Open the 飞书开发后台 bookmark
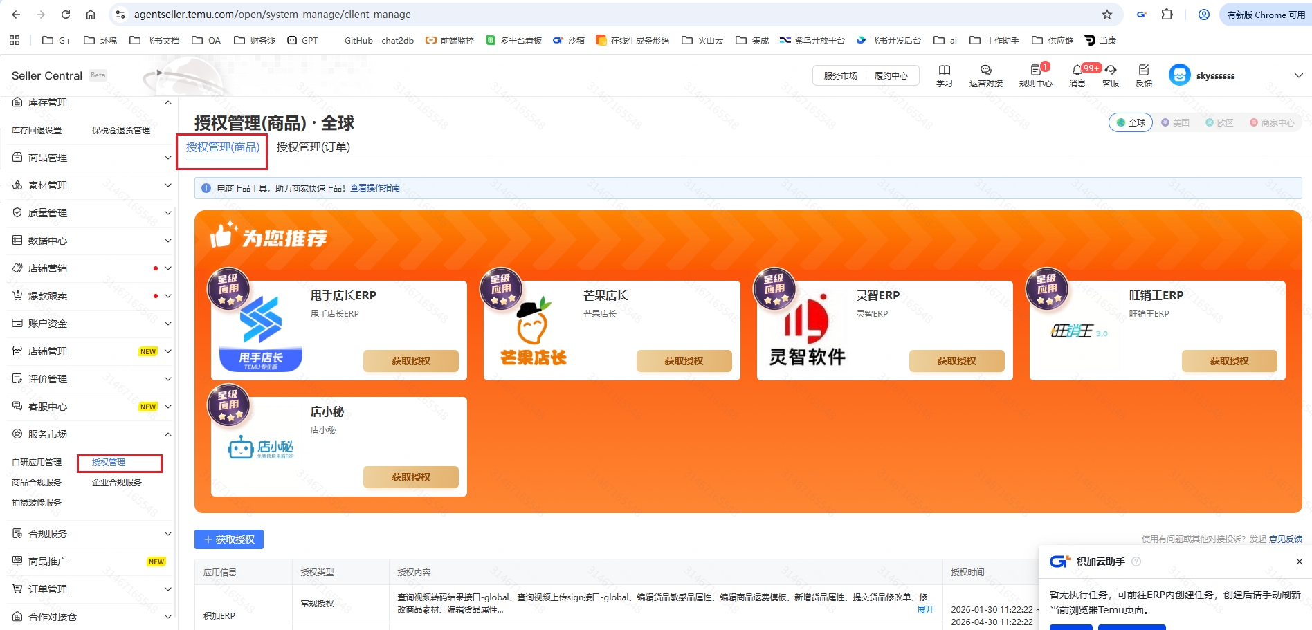1312x630 pixels. coord(889,40)
